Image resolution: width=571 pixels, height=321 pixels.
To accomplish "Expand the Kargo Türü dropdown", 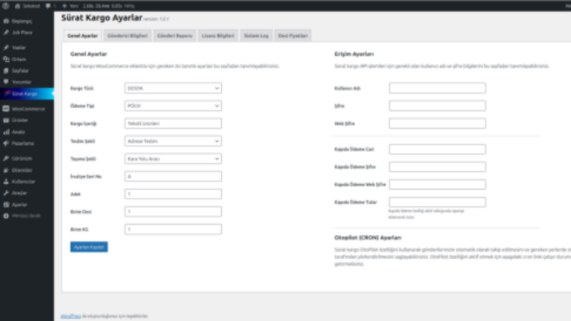I will point(173,88).
